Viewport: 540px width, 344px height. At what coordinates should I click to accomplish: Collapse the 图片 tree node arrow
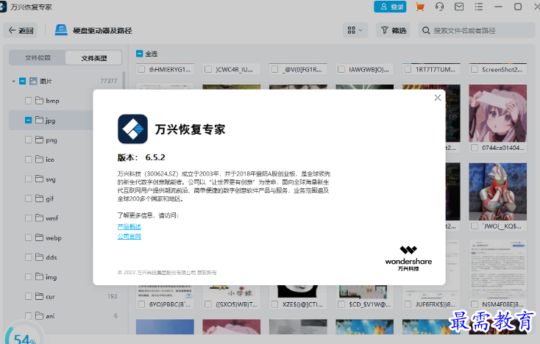click(x=13, y=81)
